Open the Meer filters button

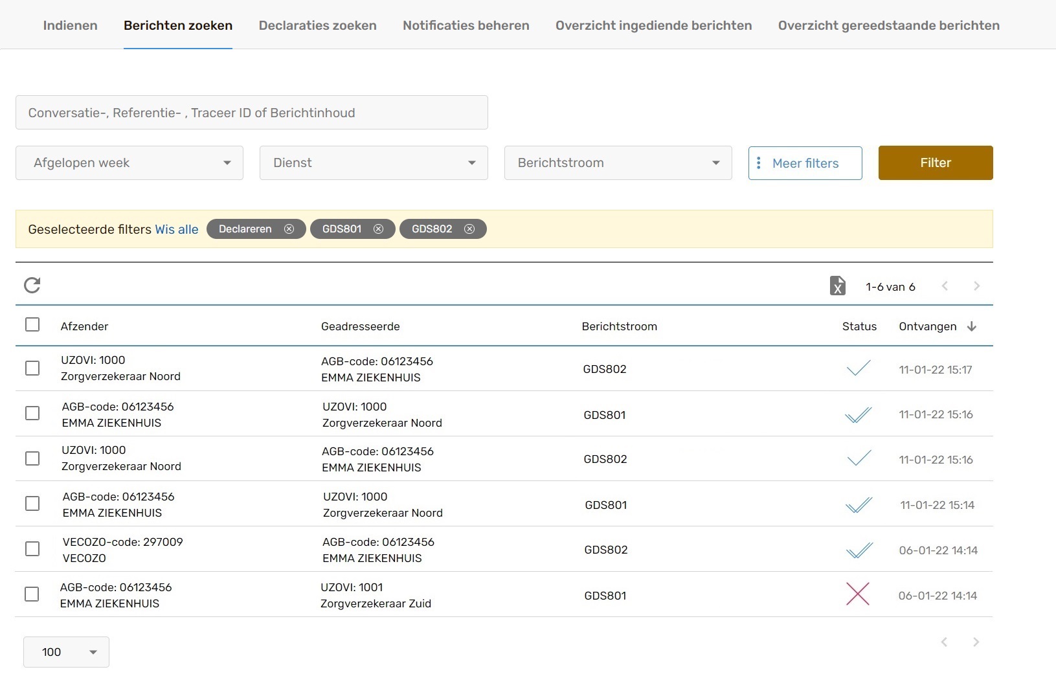[x=805, y=163]
